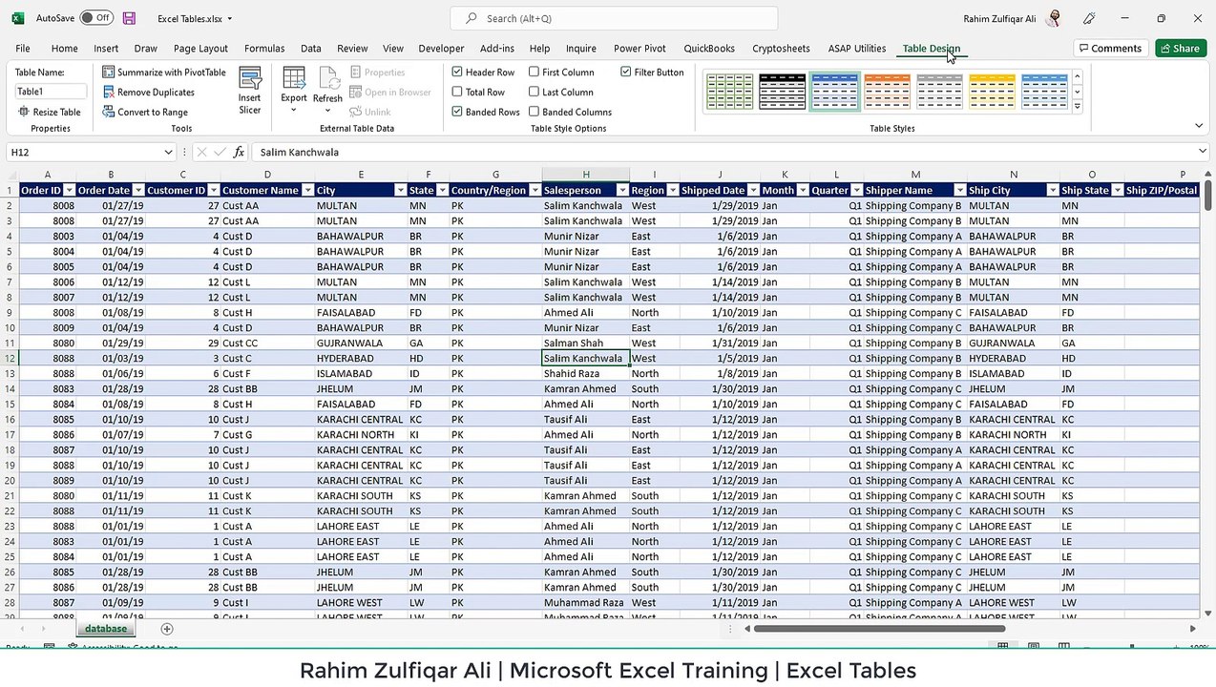Click the Search box
The height and width of the screenshot is (687, 1216).
(614, 18)
